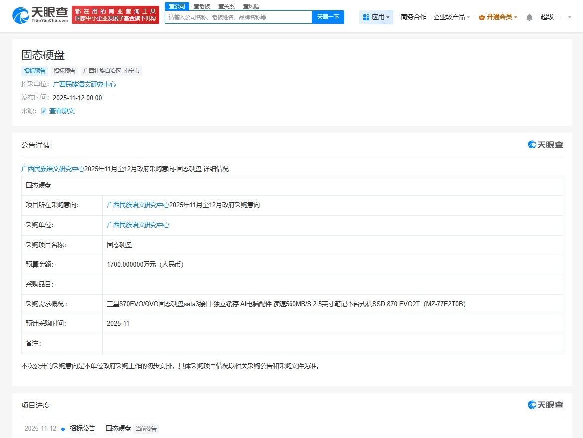Click the Tianyancha watermark in 公告详情 panel
The height and width of the screenshot is (438, 583).
click(x=545, y=145)
